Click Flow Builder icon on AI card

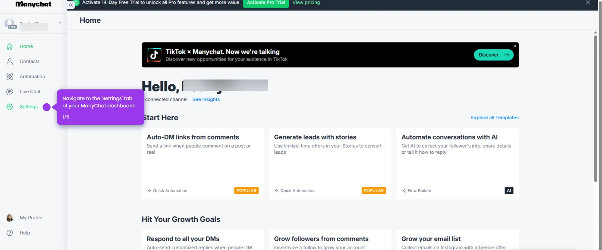[x=404, y=191]
